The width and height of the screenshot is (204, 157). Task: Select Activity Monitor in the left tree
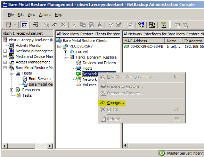tap(28, 45)
